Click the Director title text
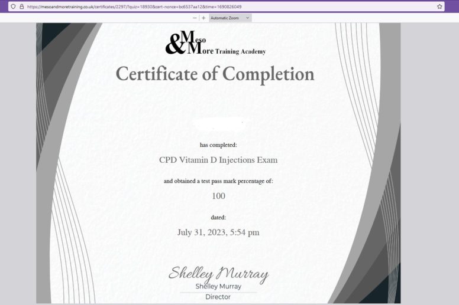The image size is (459, 305). 218,297
